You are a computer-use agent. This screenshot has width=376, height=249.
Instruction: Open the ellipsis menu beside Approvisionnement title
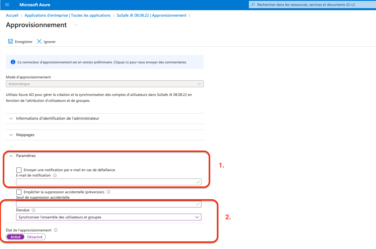click(x=76, y=25)
